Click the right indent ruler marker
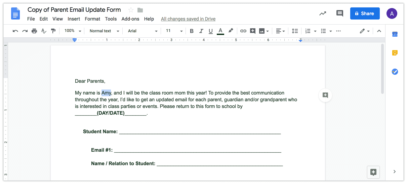Viewport: 407px width, 184px height. click(300, 40)
